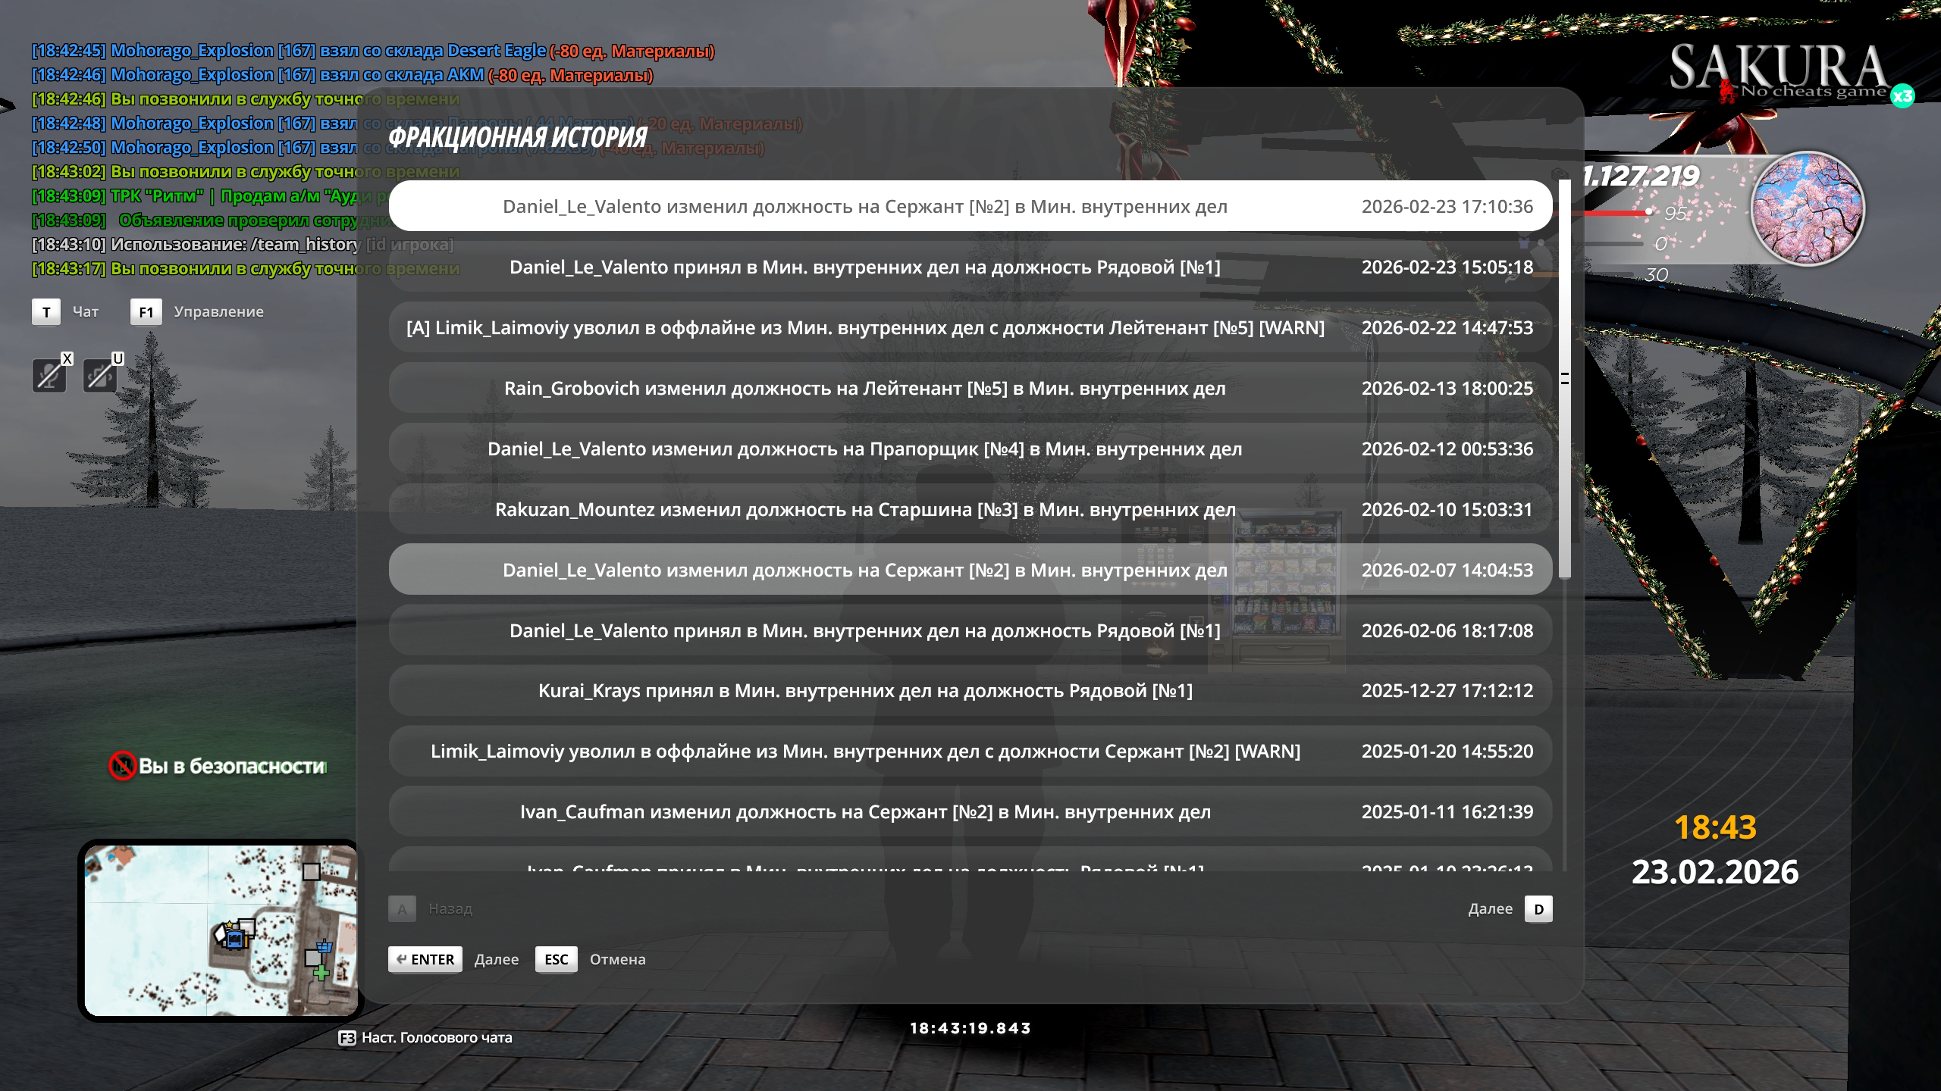This screenshot has width=1941, height=1091.
Task: Toggle the muted microphone icon (X)
Action: pyautogui.click(x=49, y=376)
